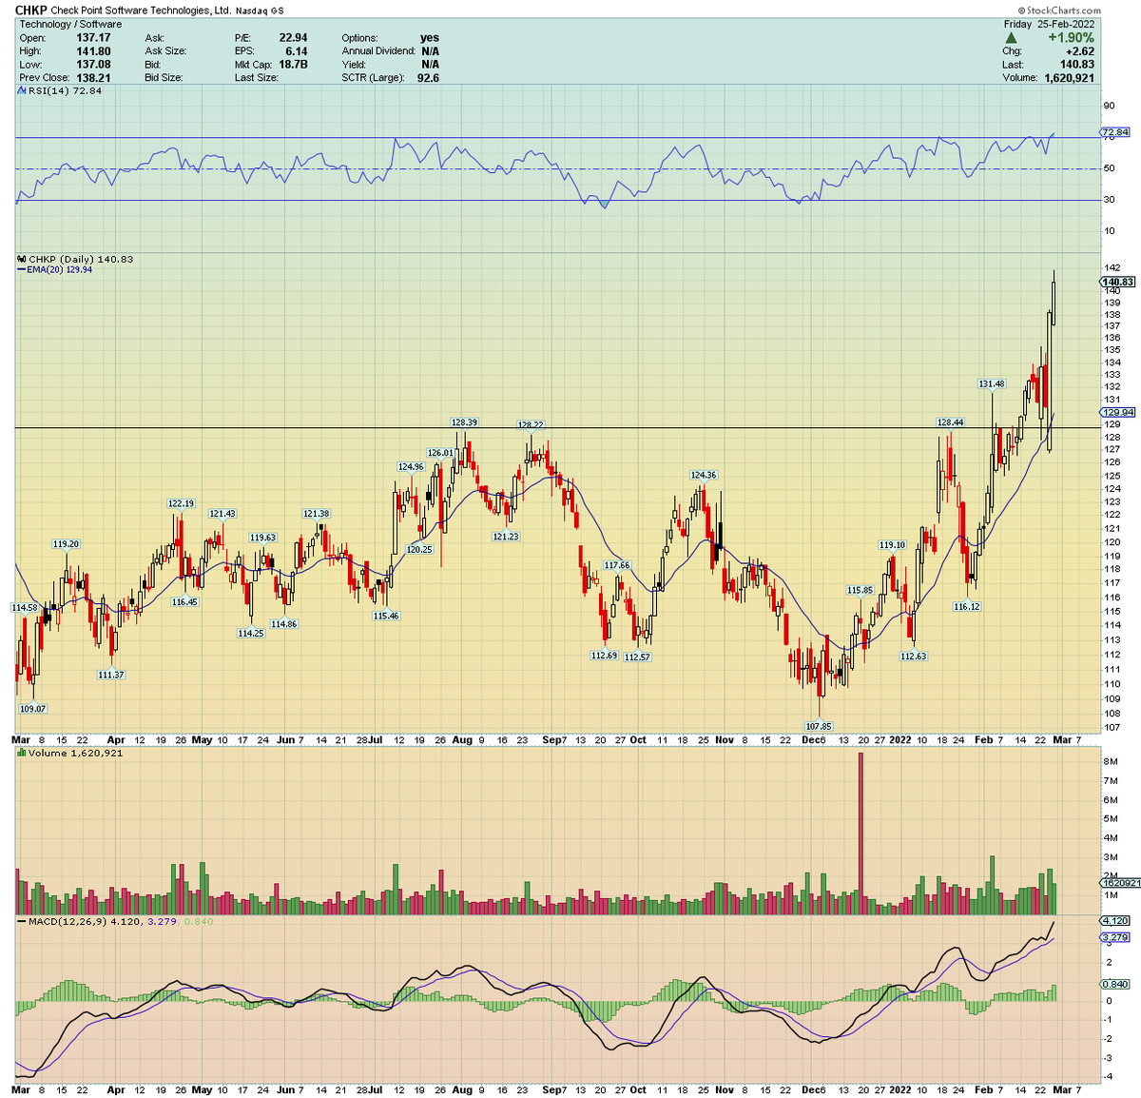Screen dimensions: 1141x1098
Task: Click the tall December volume spike bar
Action: tap(861, 833)
